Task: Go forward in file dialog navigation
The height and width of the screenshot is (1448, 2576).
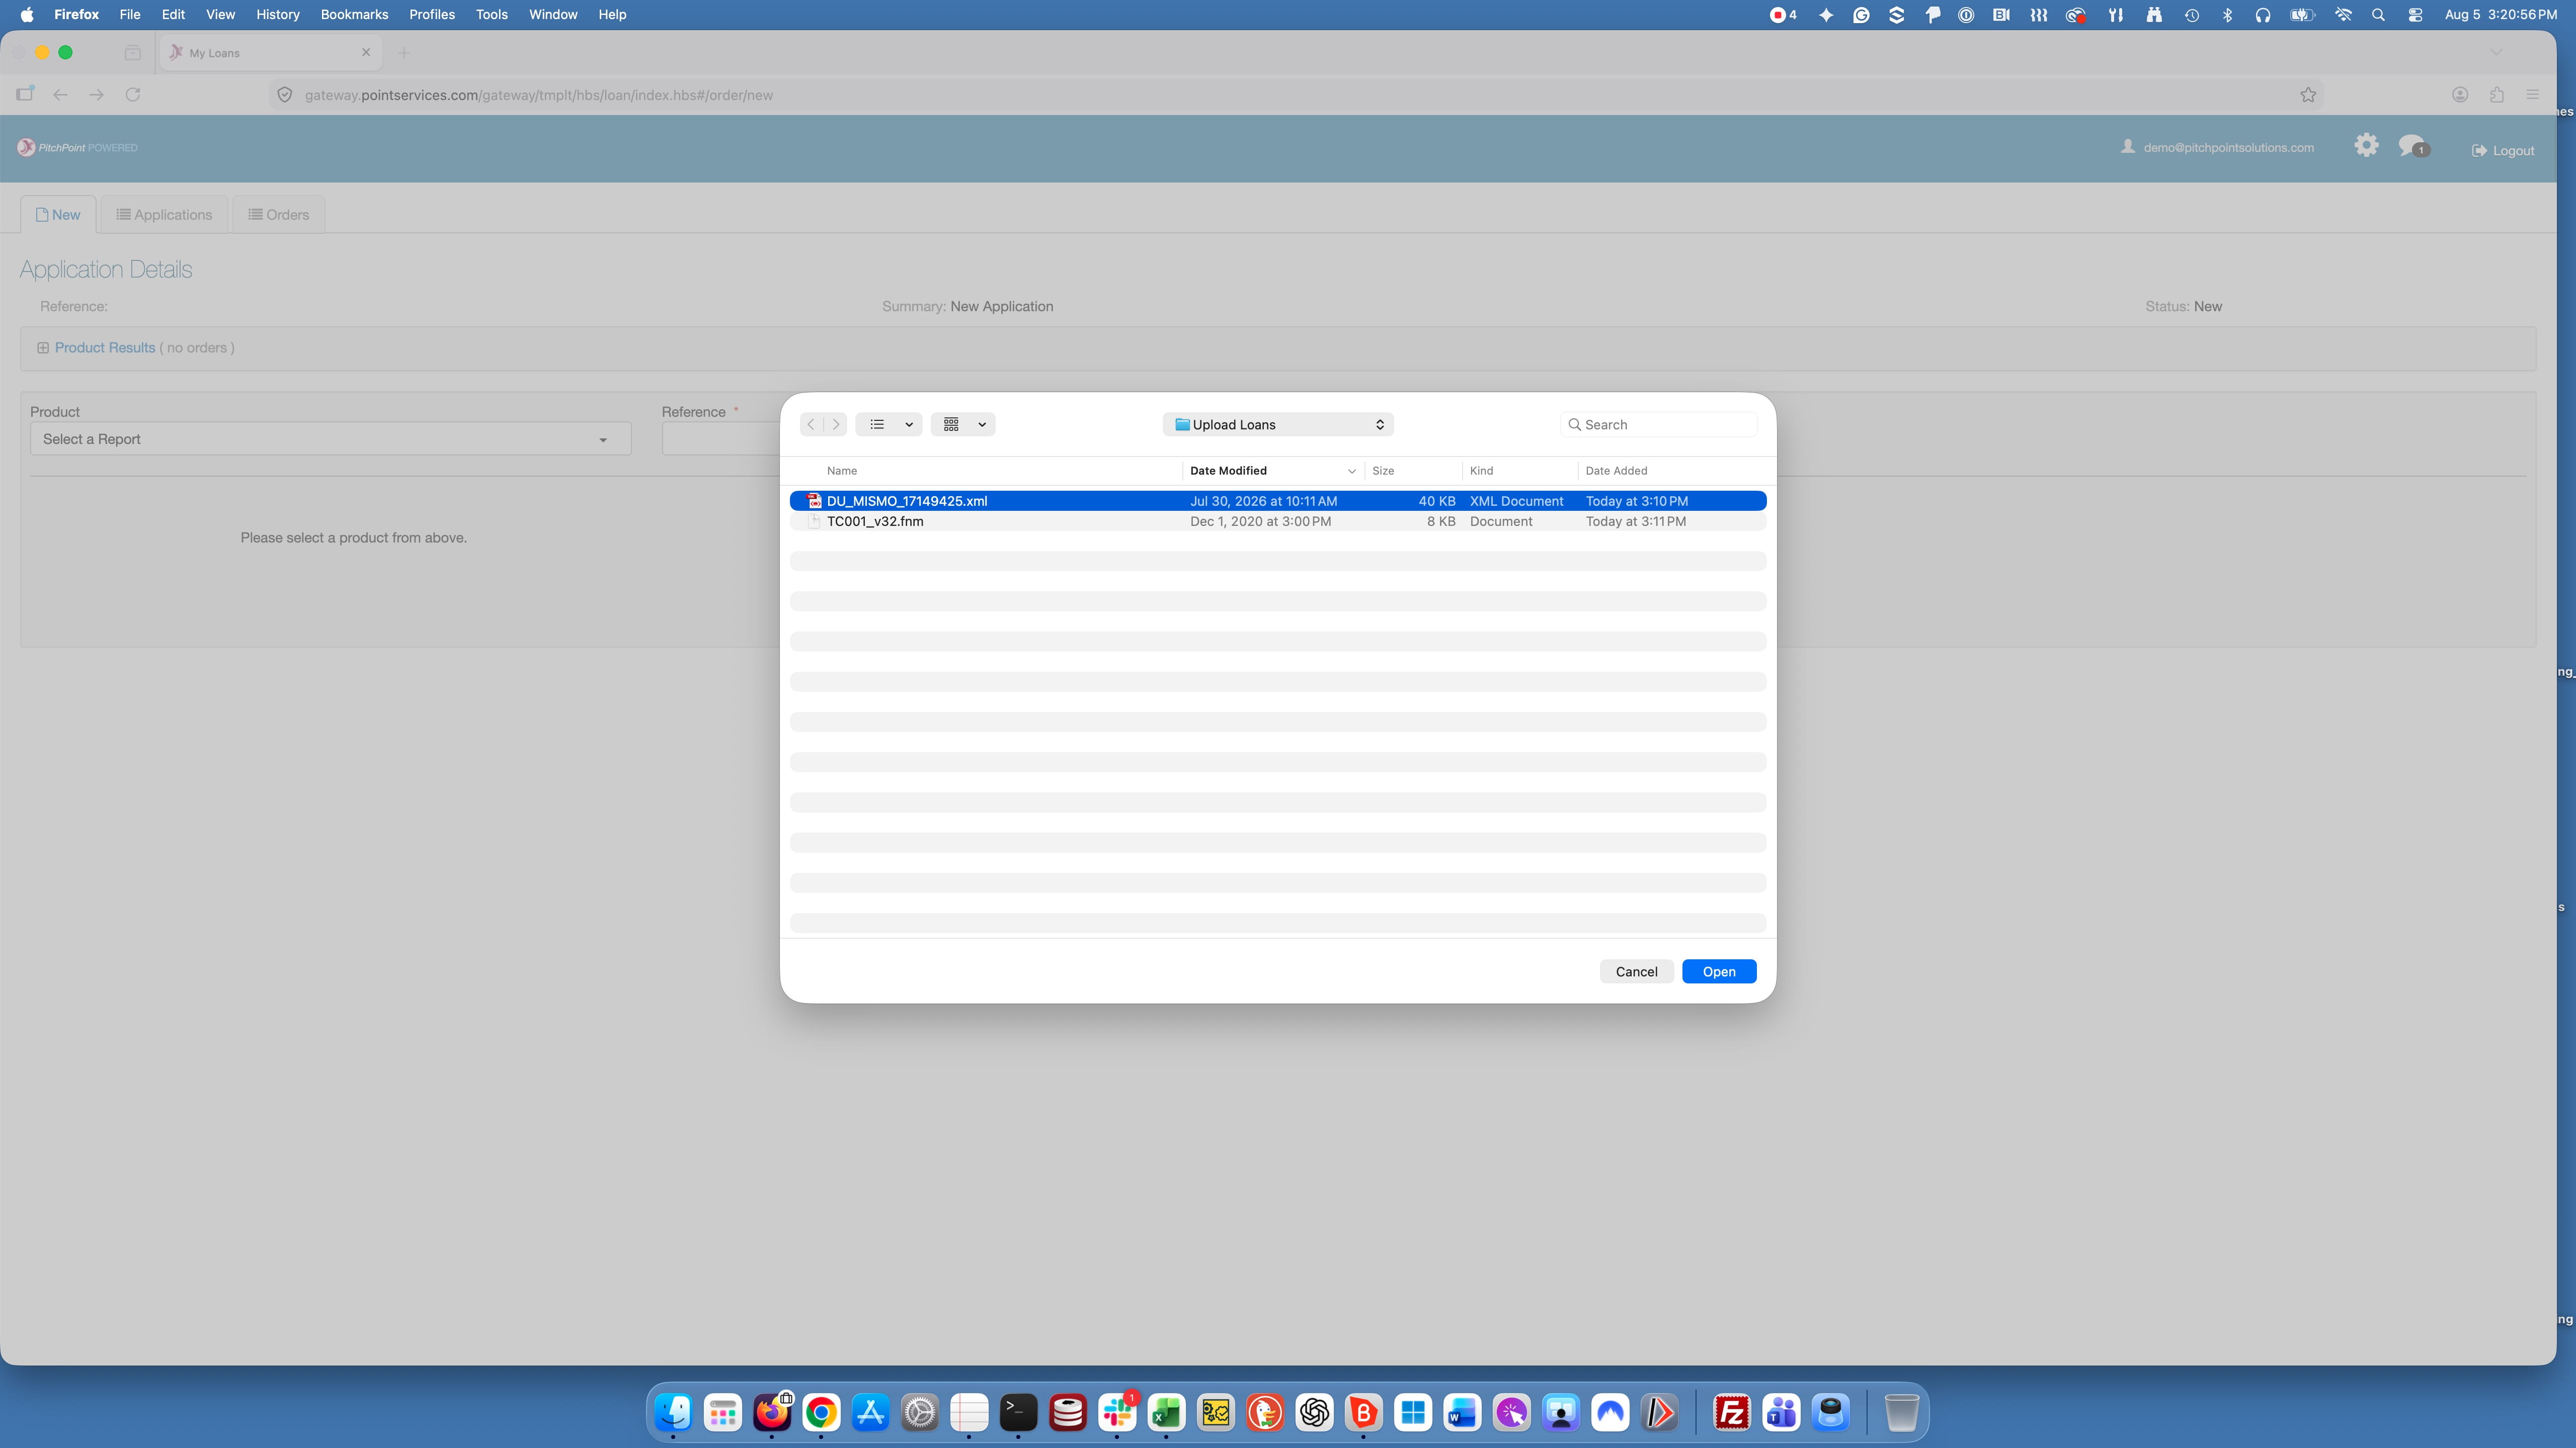Action: [836, 425]
